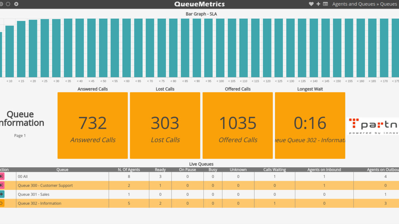Viewport: 399px width, 224px height.
Task: Click the Bar Graph - SLA title
Action: 201,14
